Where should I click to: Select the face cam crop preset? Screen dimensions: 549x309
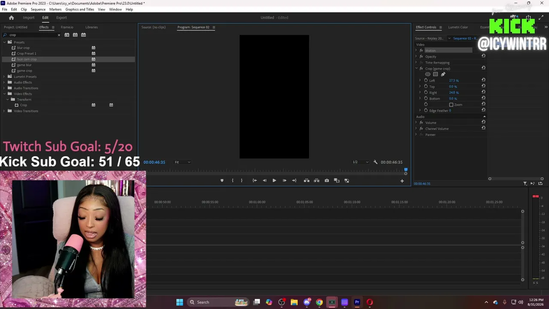27,59
